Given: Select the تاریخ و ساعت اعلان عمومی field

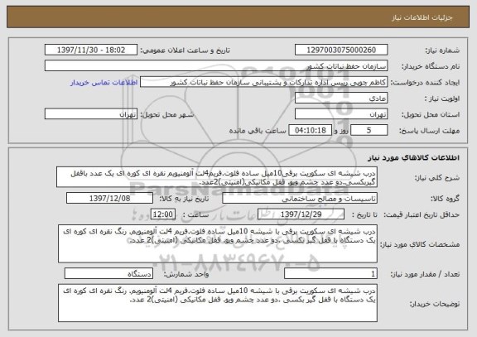Looking at the screenshot, I should (91, 50).
